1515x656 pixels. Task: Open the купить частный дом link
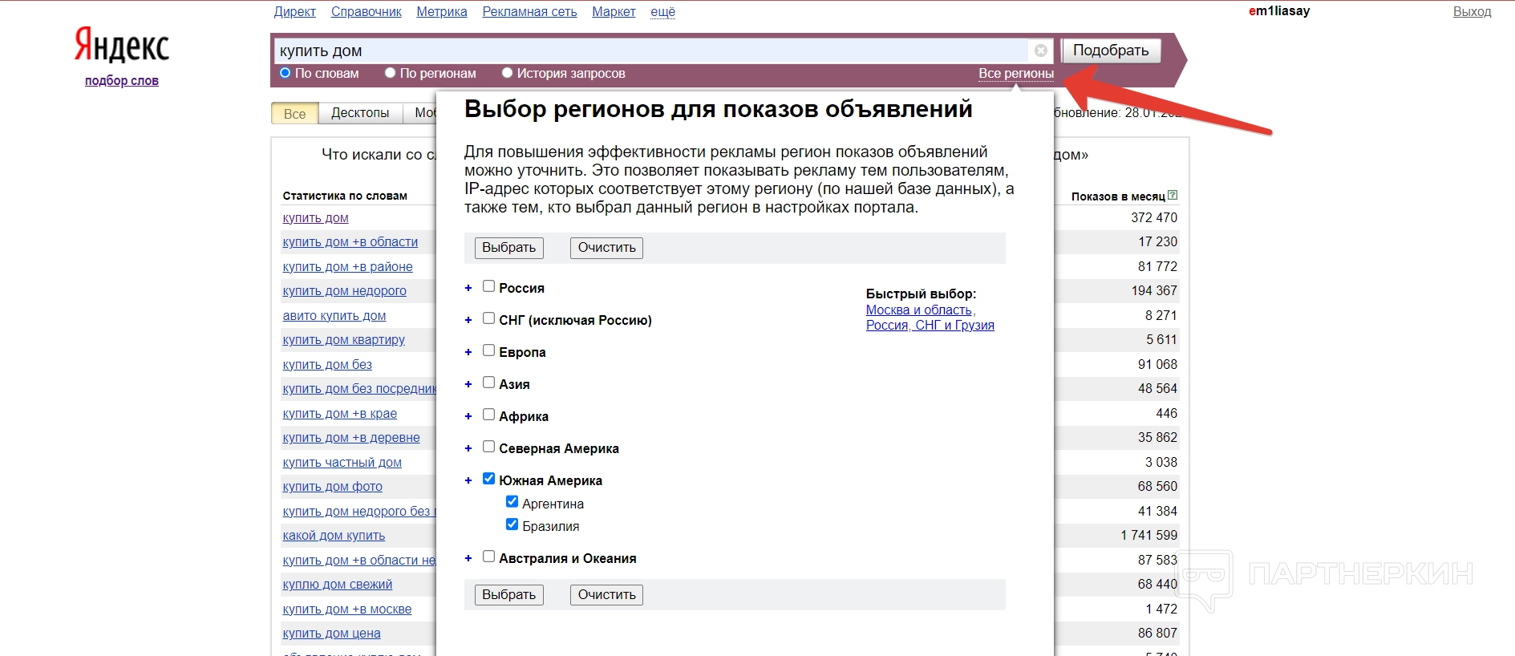coord(342,462)
